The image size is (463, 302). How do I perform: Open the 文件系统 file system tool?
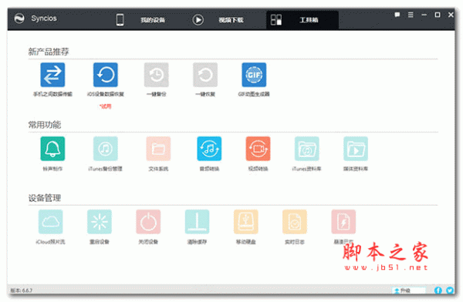158,149
